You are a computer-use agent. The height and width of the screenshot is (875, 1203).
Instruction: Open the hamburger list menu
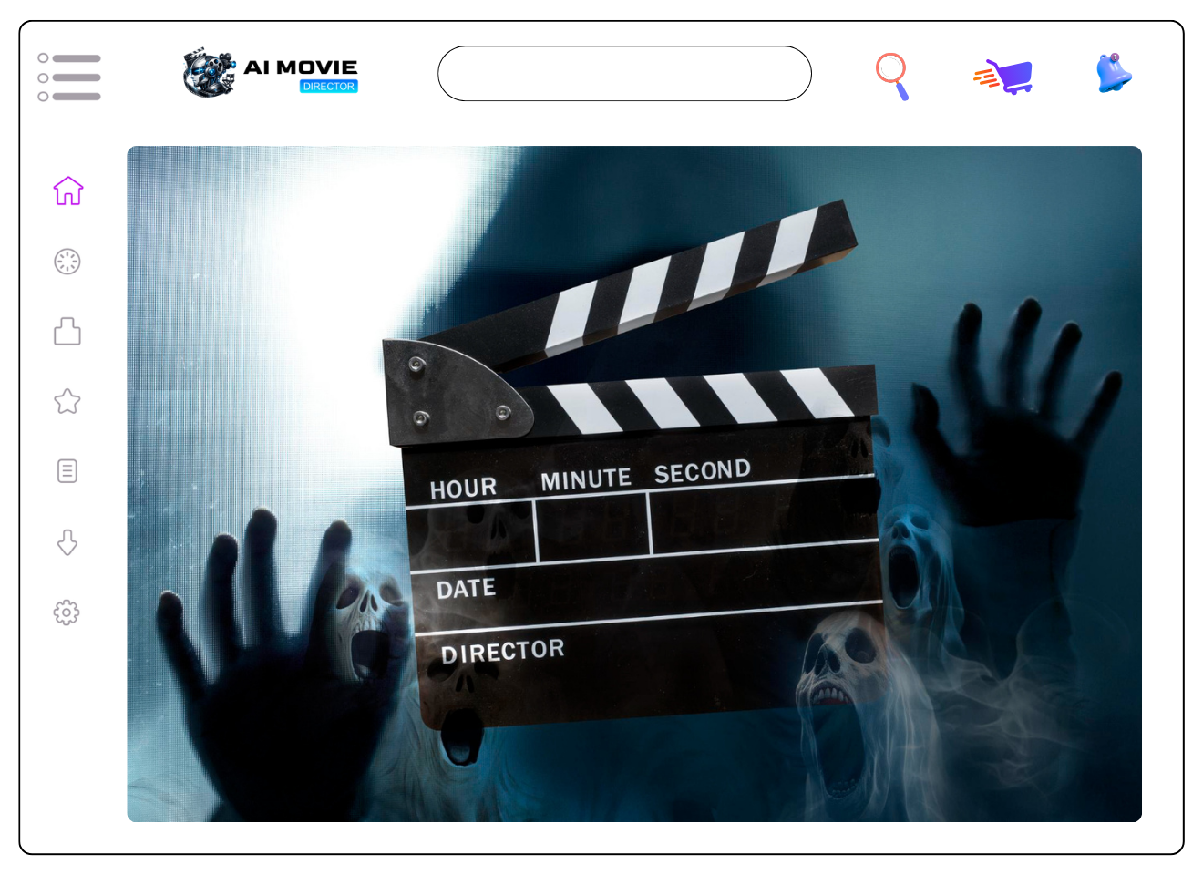click(x=69, y=77)
